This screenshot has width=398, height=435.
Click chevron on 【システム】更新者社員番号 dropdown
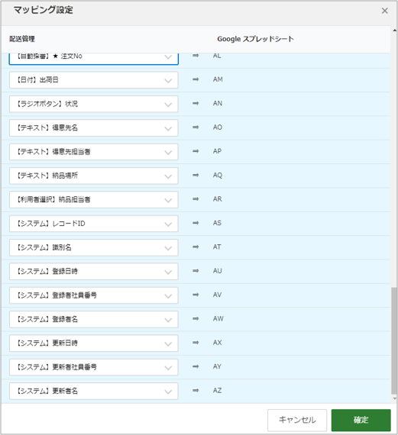point(168,368)
